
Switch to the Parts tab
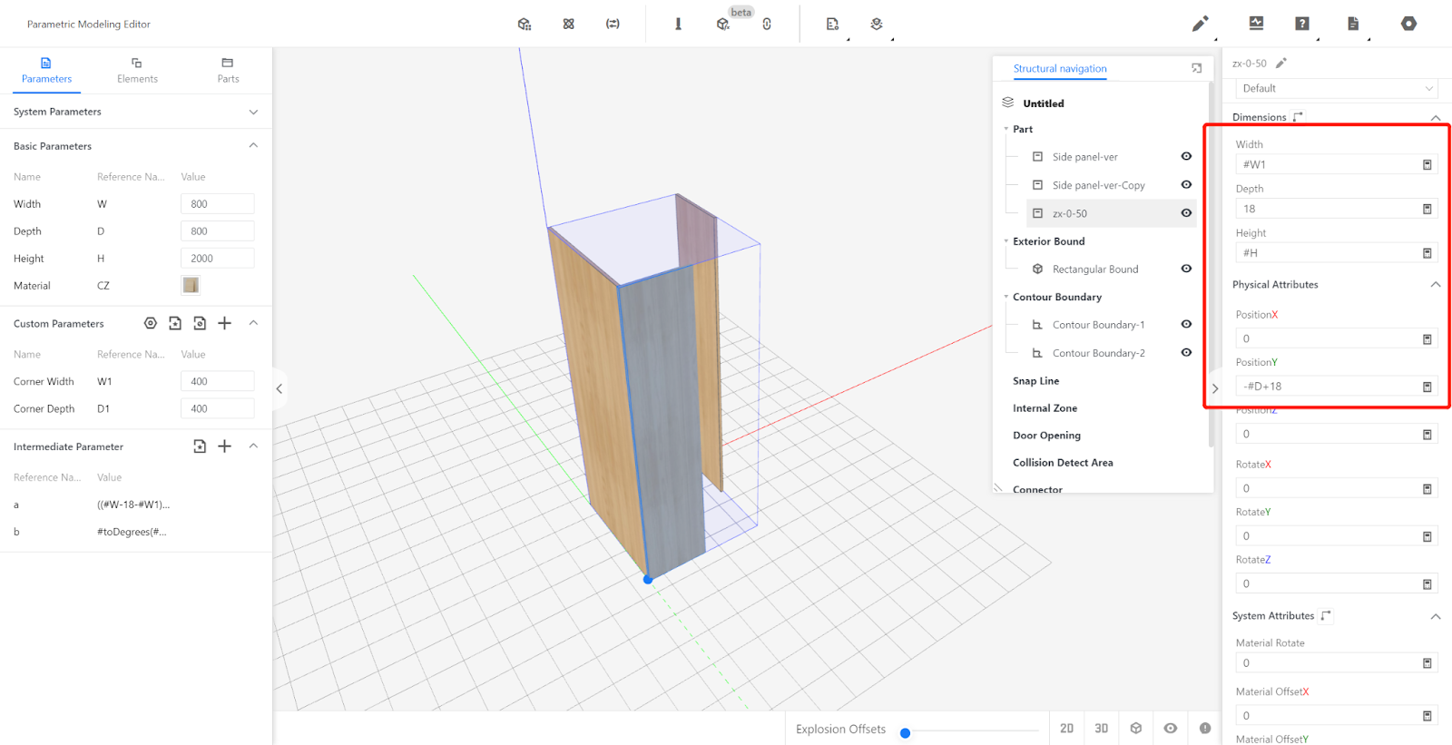click(228, 70)
